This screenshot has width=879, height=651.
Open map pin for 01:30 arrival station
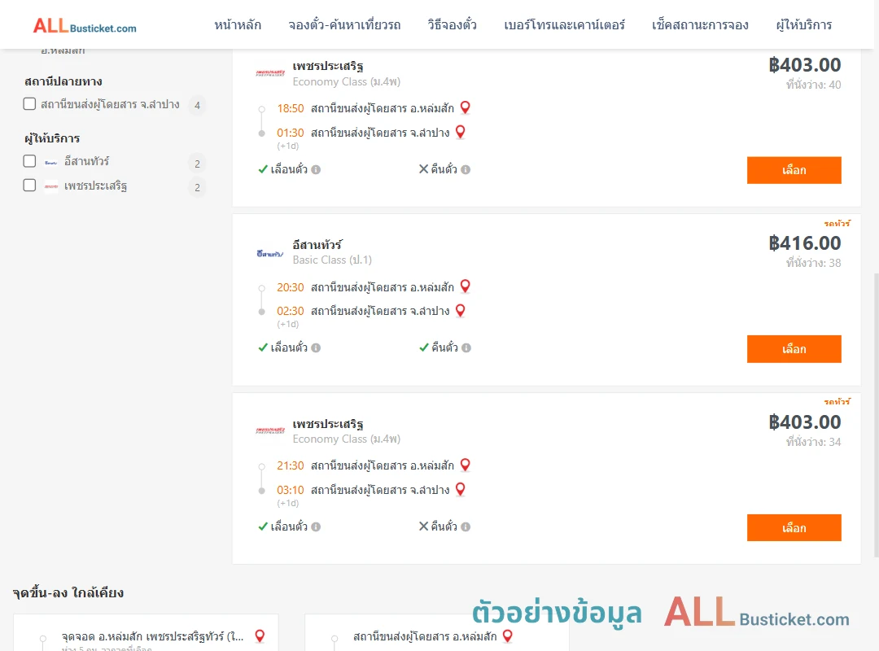(x=460, y=132)
